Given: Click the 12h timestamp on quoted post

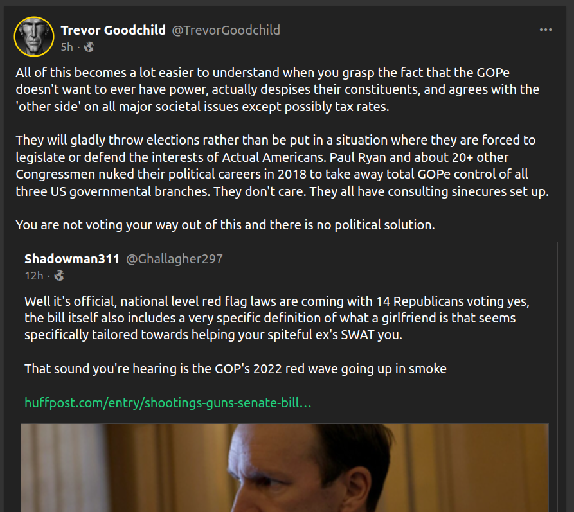Looking at the screenshot, I should click(x=33, y=276).
